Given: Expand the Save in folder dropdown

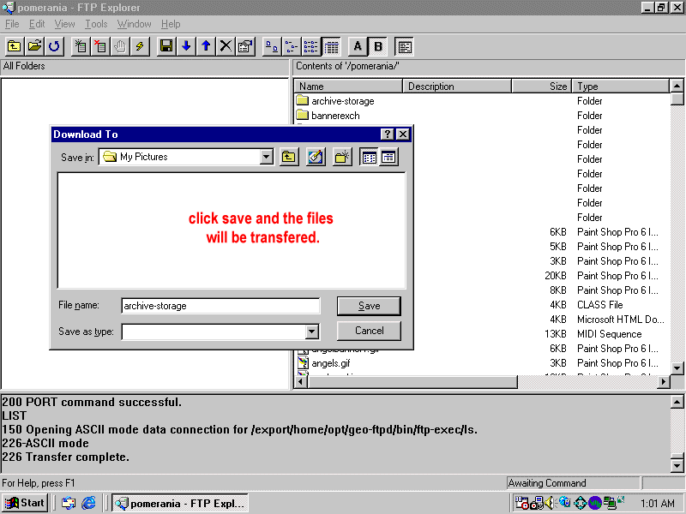Looking at the screenshot, I should pos(266,157).
